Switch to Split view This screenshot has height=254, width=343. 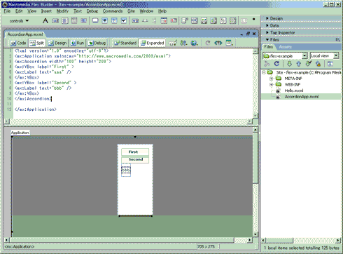(37, 43)
